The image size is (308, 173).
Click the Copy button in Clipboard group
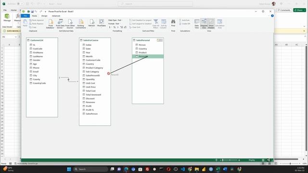click(33, 27)
